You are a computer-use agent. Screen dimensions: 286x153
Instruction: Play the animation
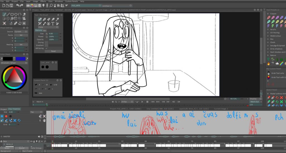[142, 102]
